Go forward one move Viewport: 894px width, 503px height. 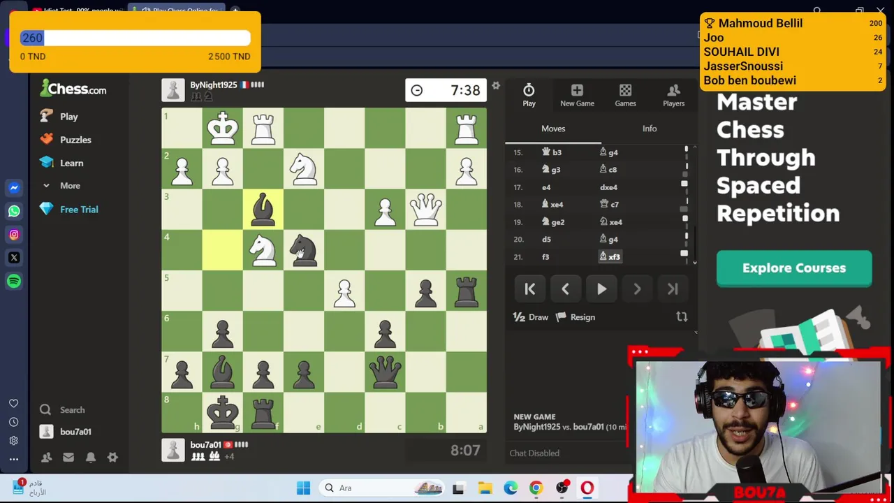click(x=637, y=289)
